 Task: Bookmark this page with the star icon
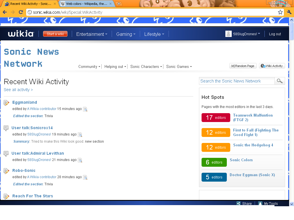coord(280,12)
